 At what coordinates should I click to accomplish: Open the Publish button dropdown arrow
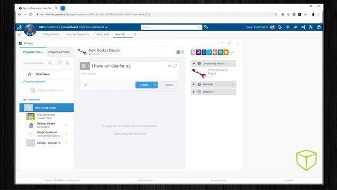(155, 85)
